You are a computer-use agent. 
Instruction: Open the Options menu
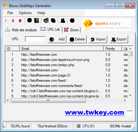[25, 13]
